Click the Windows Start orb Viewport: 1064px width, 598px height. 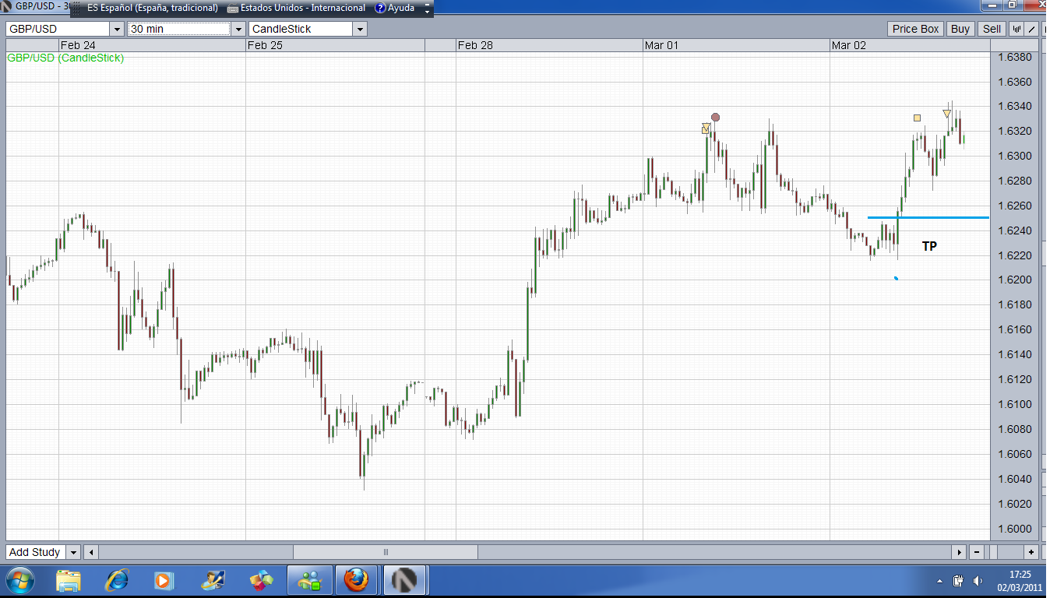pyautogui.click(x=19, y=580)
